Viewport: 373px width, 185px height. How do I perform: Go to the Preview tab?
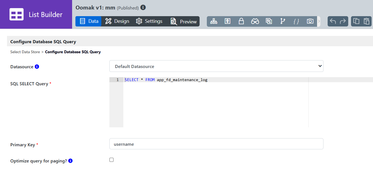pyautogui.click(x=184, y=21)
